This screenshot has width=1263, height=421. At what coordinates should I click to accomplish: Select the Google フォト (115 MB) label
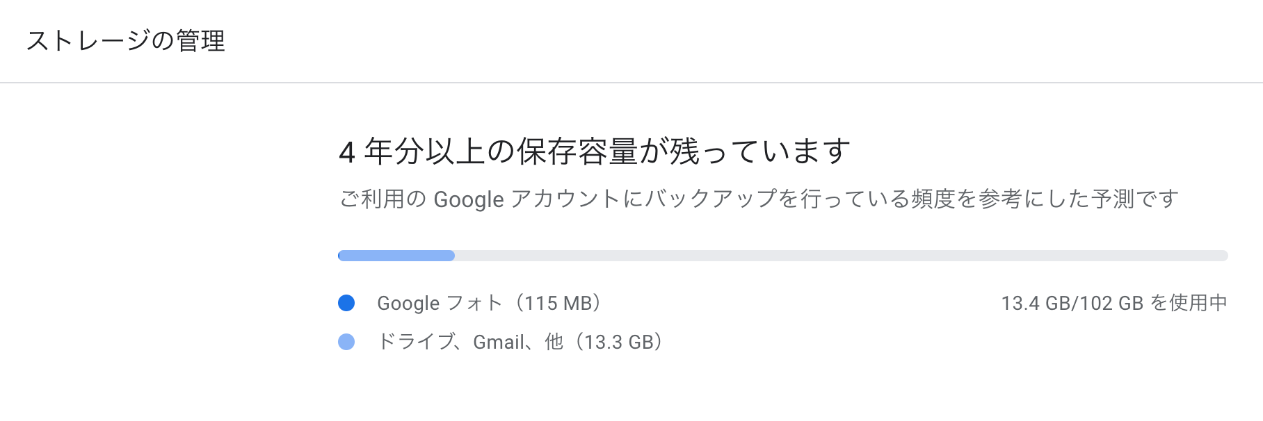coord(489,303)
